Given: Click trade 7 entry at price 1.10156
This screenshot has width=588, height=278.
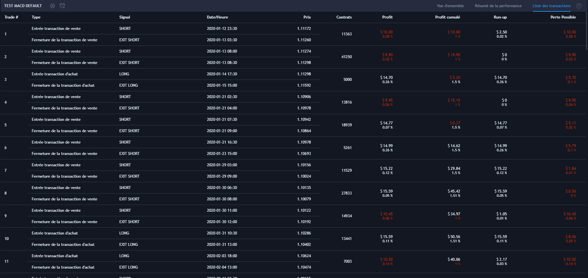Looking at the screenshot, I should coord(304,165).
